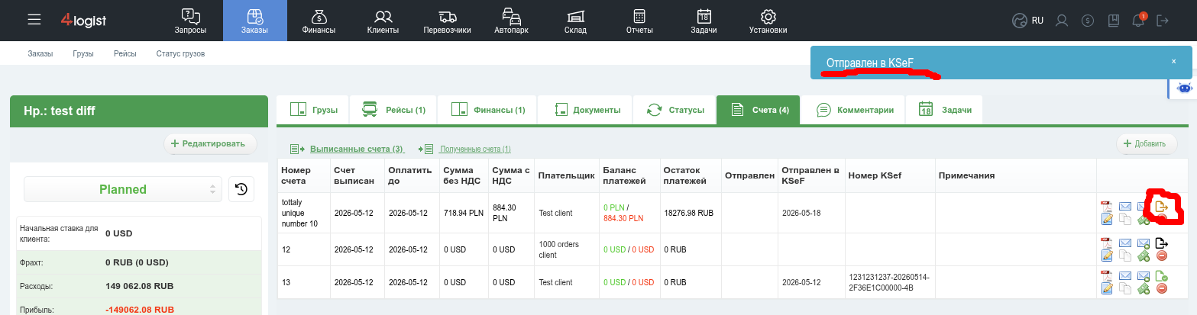Click the 4logist logo
Screen dimensions: 1197x315
coord(82,20)
